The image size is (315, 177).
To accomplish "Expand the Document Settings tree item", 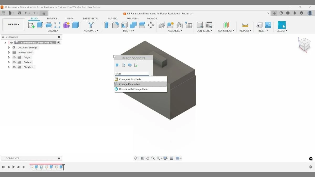I will [x=9, y=47].
